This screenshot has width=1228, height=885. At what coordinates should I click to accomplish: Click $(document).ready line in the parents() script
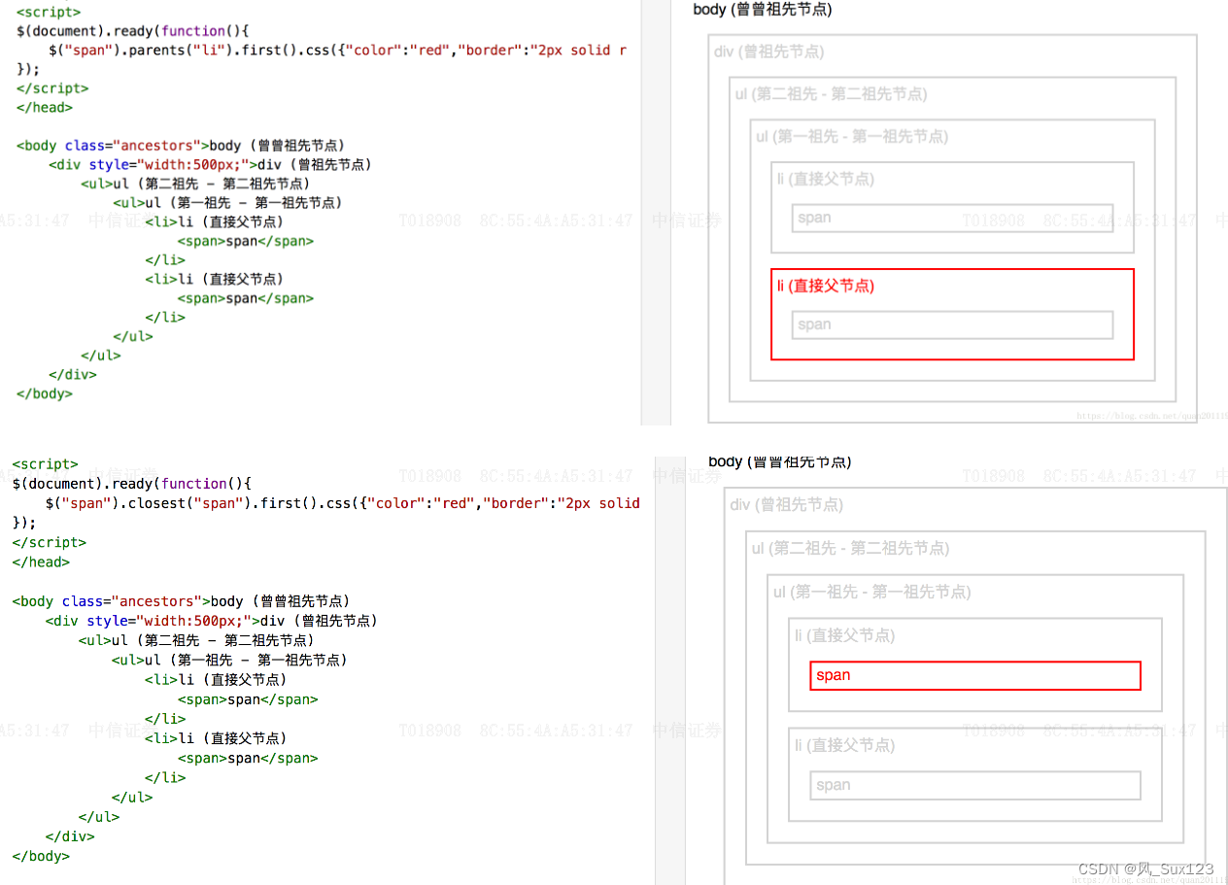pyautogui.click(x=131, y=31)
